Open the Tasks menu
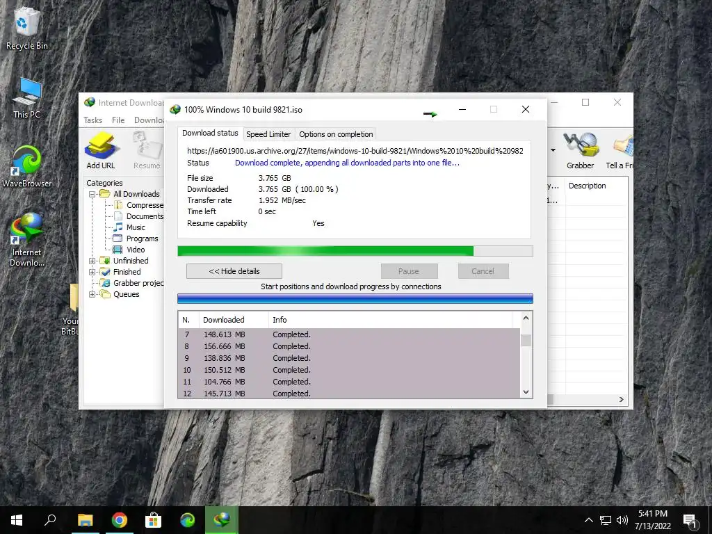The height and width of the screenshot is (534, 712). click(x=92, y=120)
